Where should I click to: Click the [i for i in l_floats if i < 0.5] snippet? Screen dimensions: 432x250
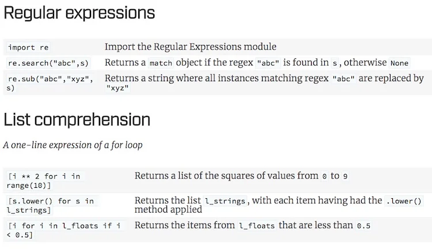click(x=65, y=230)
